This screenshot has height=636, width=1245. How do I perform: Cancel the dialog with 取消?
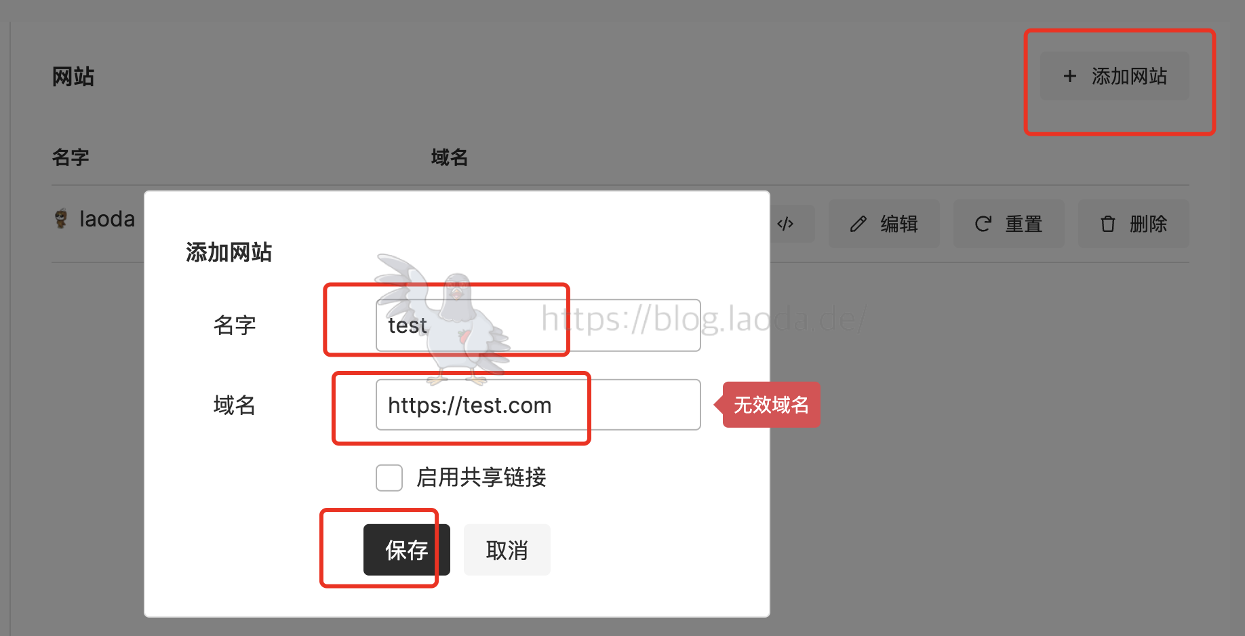point(507,550)
